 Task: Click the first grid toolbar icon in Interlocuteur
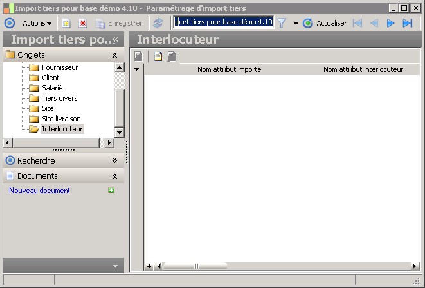pyautogui.click(x=138, y=56)
